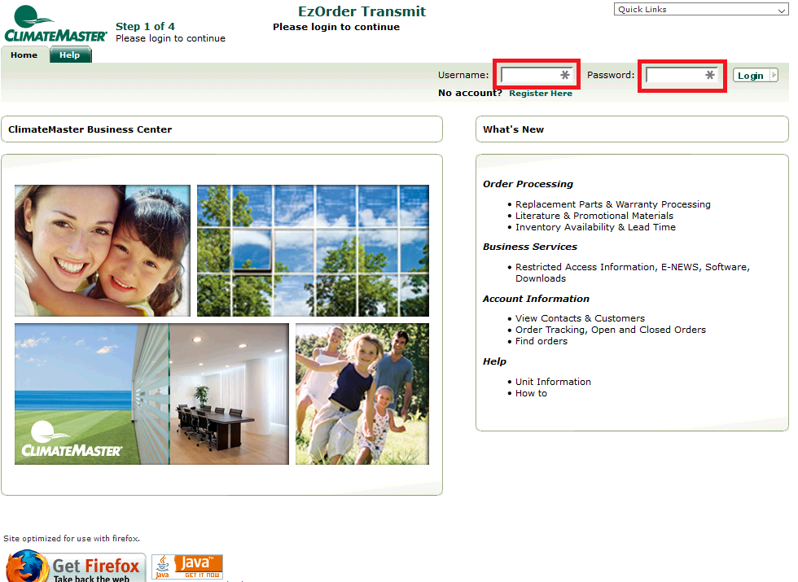Select 'Literature & Promotional Materials' item

[x=594, y=216]
